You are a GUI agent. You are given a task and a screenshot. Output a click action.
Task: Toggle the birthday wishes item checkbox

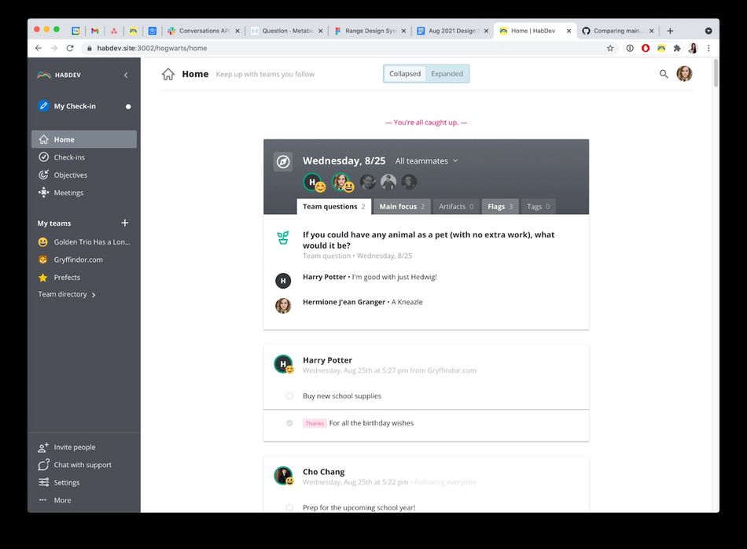pyautogui.click(x=289, y=422)
